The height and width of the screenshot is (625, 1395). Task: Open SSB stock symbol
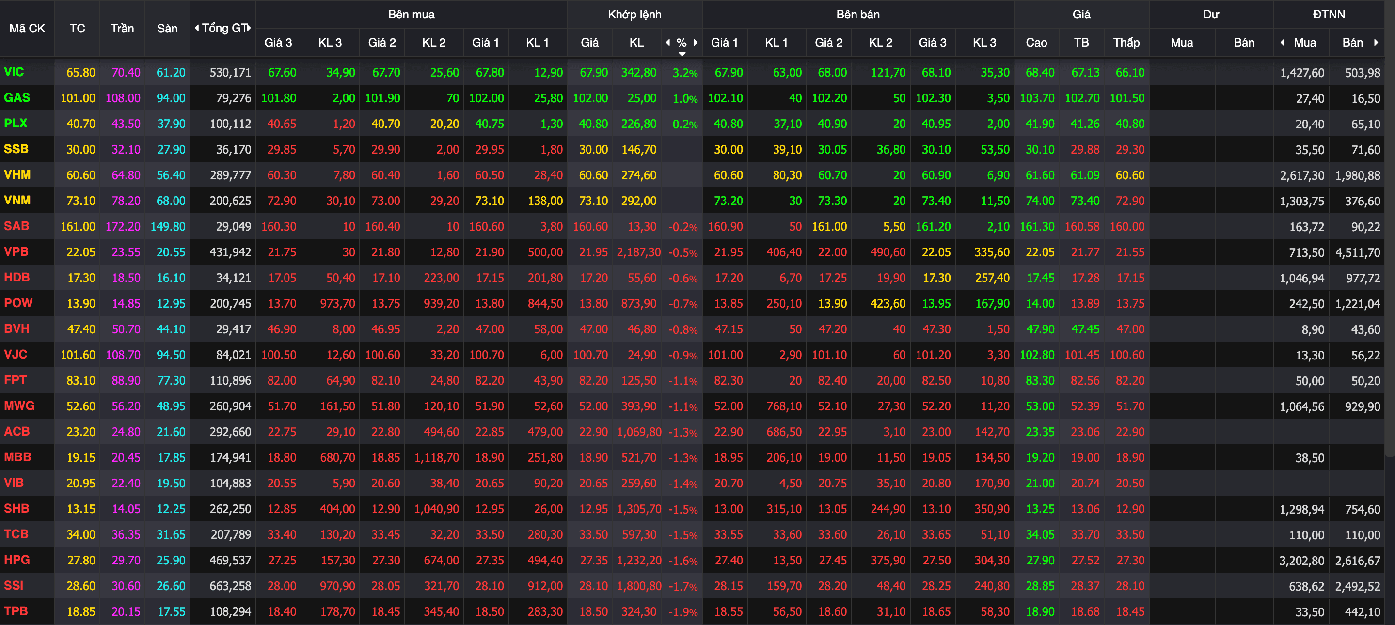pos(16,149)
